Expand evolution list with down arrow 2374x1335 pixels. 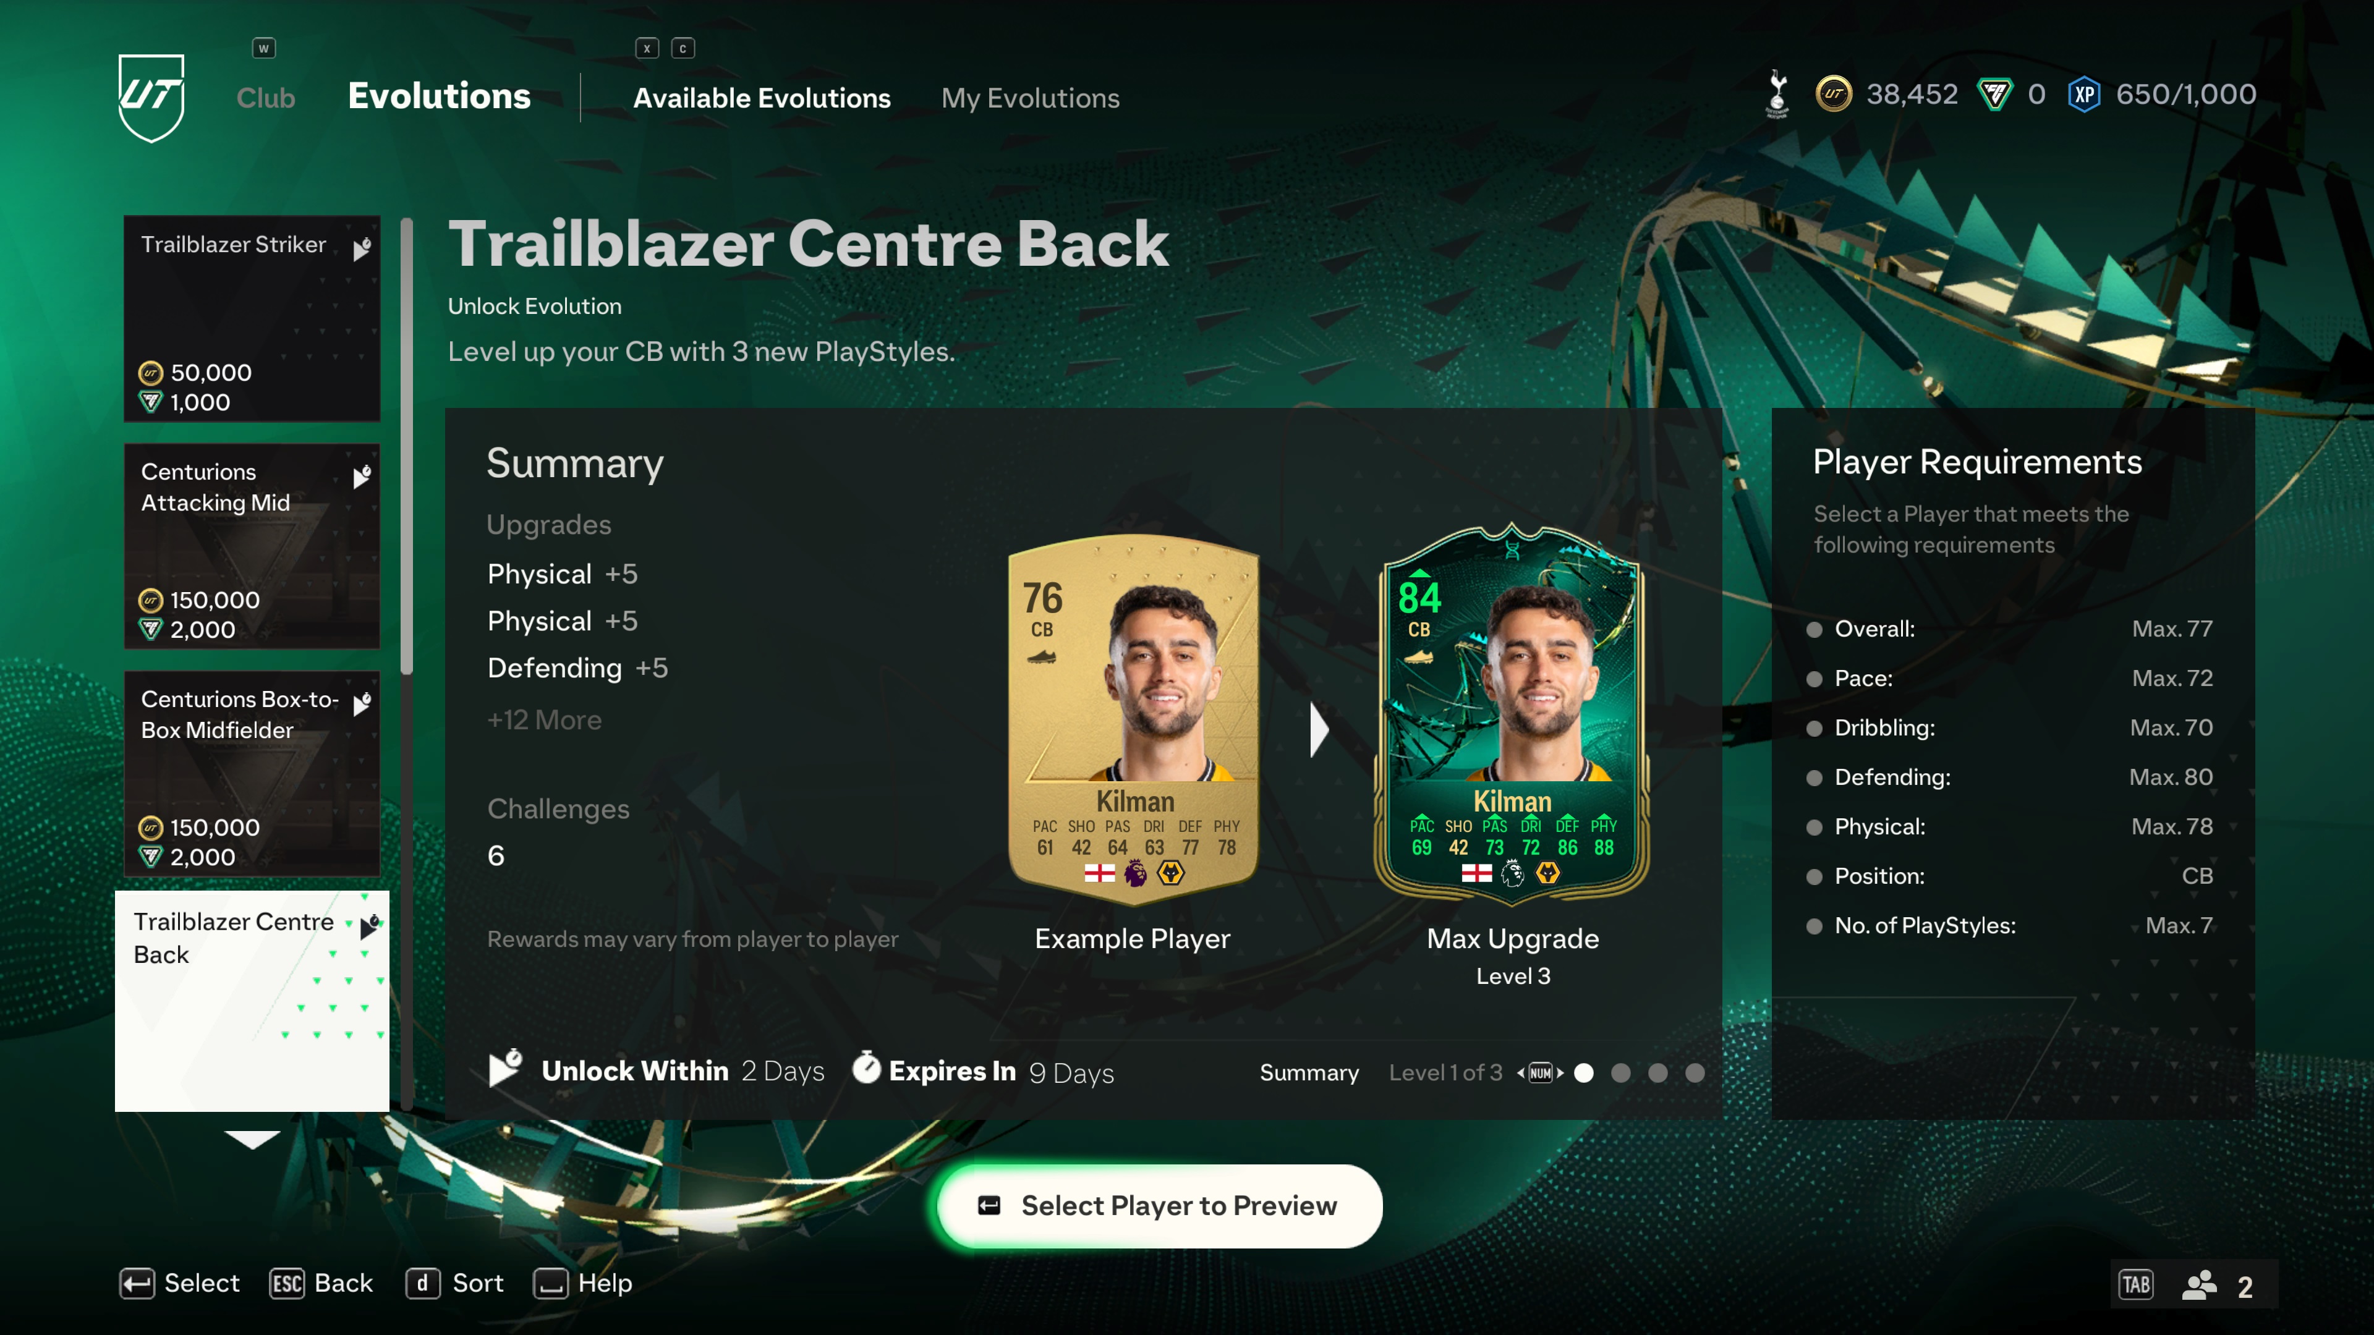tap(252, 1140)
